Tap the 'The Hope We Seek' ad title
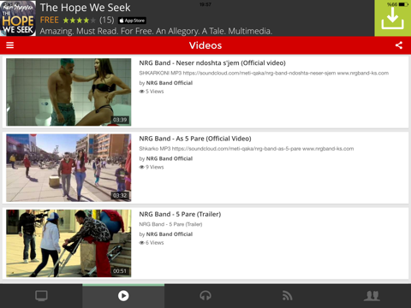 click(85, 8)
